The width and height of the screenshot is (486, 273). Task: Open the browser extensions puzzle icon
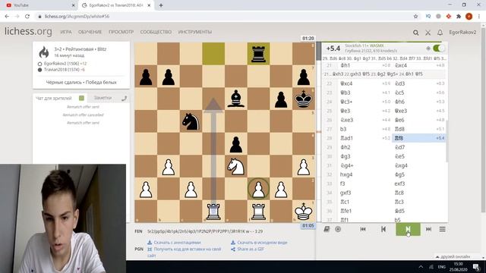(x=459, y=17)
